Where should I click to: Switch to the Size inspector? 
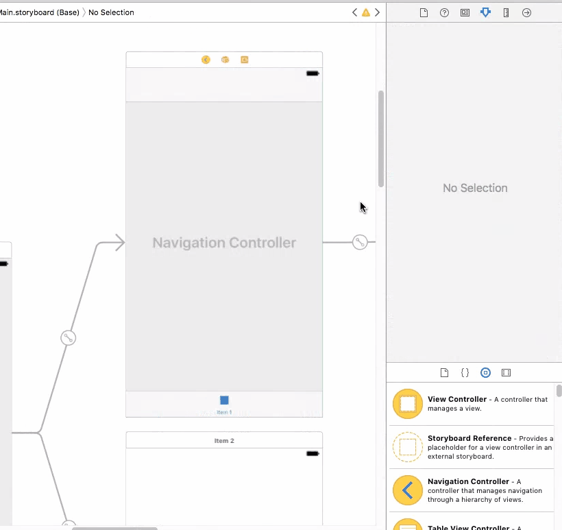point(506,13)
